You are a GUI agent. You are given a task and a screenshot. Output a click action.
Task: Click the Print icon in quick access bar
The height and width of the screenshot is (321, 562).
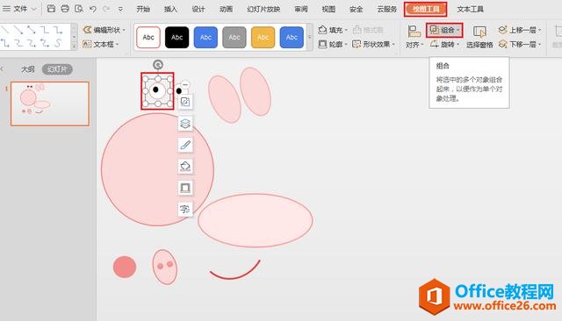(65, 9)
